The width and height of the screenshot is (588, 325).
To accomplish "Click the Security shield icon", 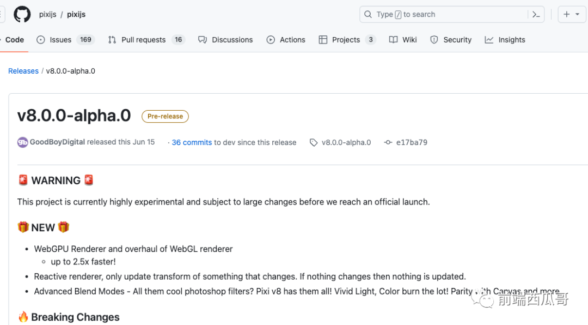I will (x=434, y=40).
